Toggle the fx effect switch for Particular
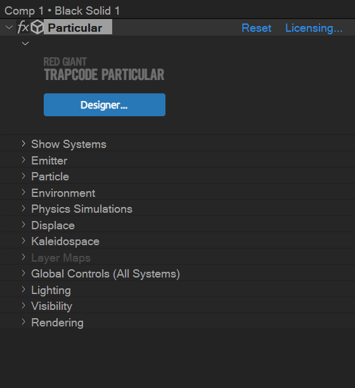This screenshot has height=388, width=355. tap(23, 27)
